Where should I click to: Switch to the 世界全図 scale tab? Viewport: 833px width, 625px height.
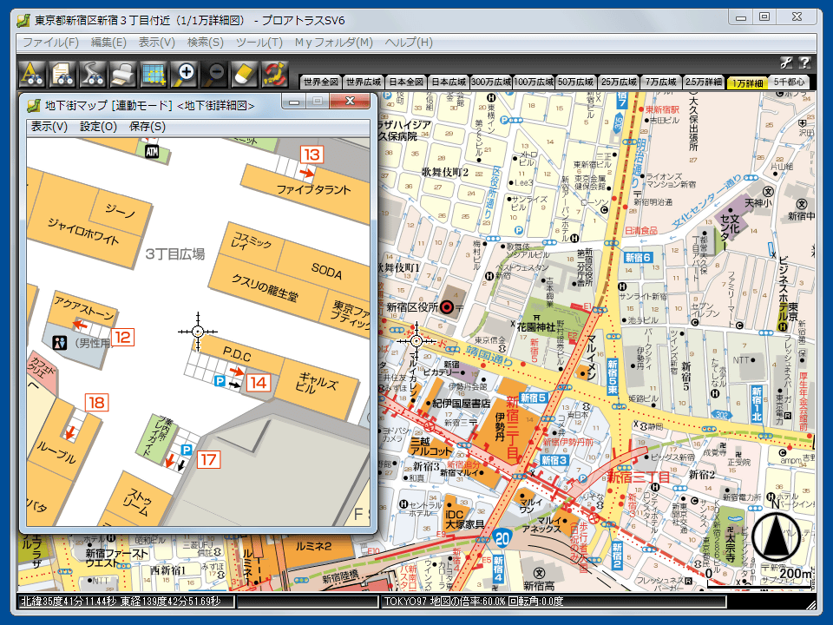tap(321, 82)
